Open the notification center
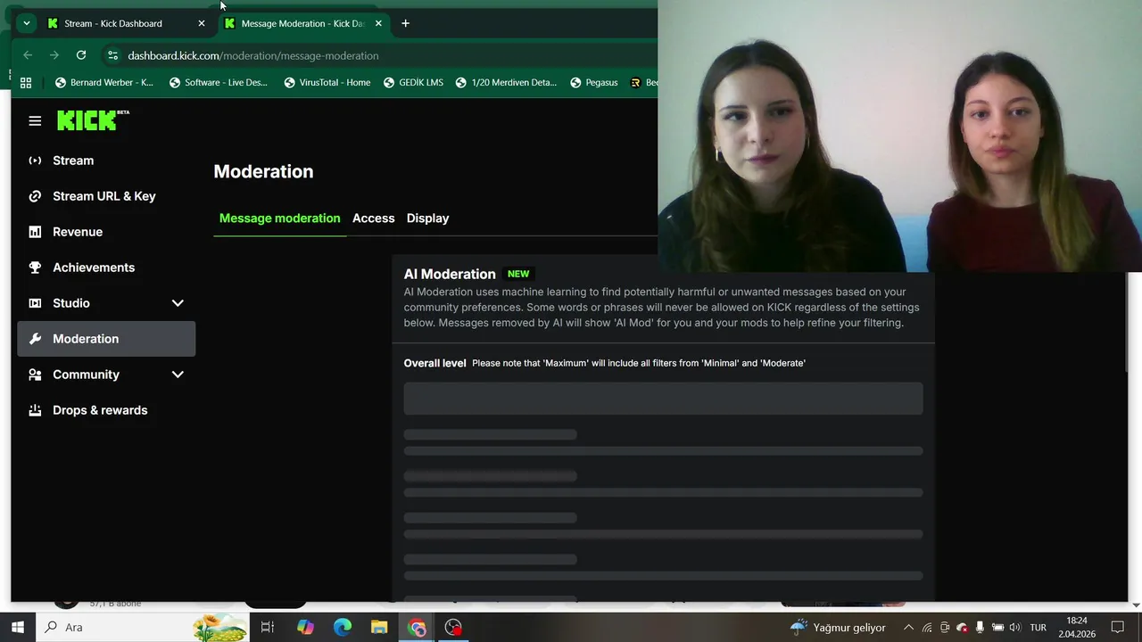The image size is (1142, 642). click(x=1118, y=627)
